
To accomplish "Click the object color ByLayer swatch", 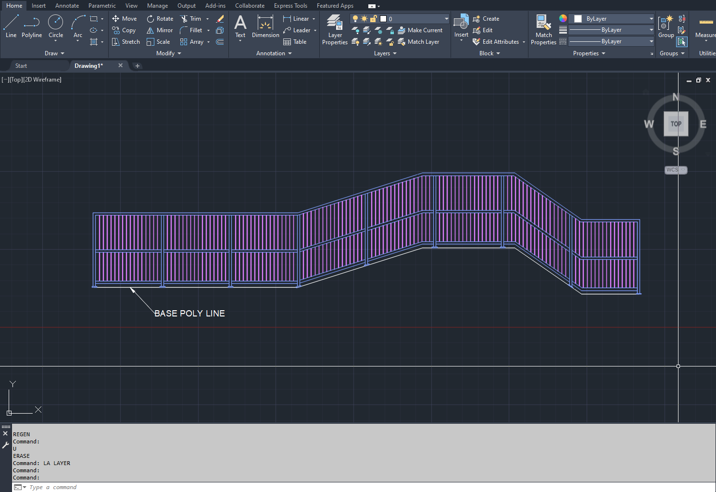I will click(578, 19).
